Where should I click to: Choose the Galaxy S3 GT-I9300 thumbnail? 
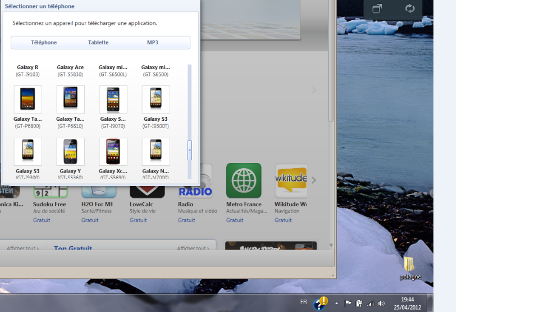coord(28,152)
